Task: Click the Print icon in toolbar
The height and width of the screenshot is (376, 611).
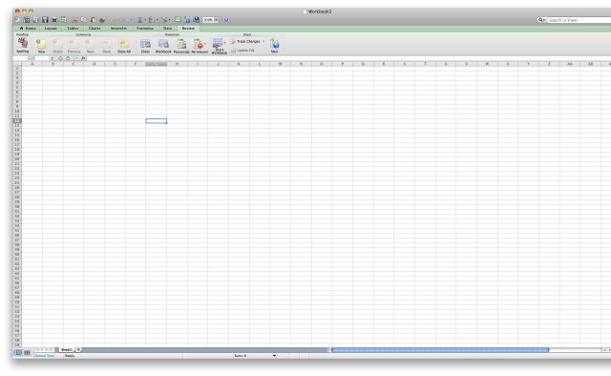Action: point(54,20)
